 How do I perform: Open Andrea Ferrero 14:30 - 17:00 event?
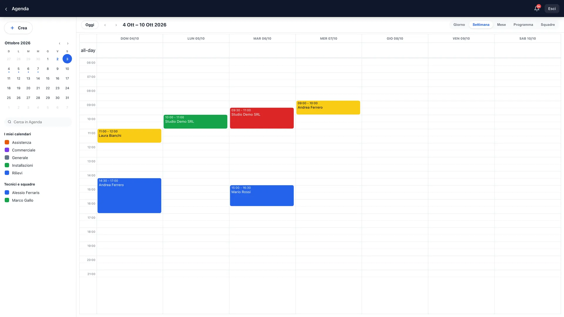tap(129, 195)
